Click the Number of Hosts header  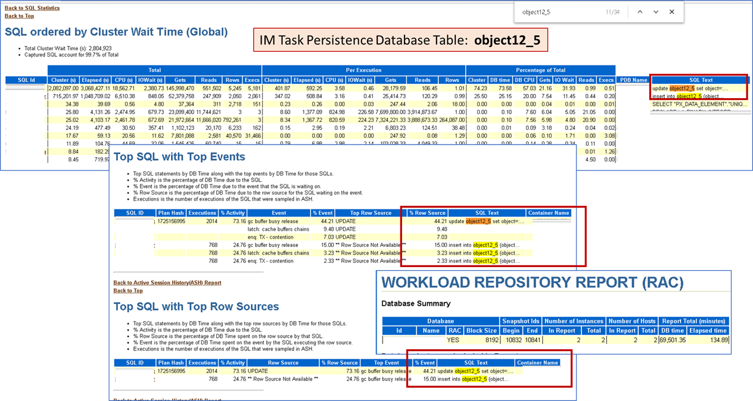click(x=631, y=321)
